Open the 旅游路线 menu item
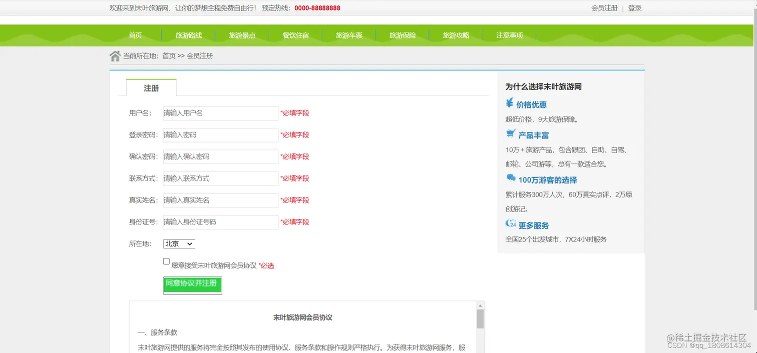Image resolution: width=757 pixels, height=353 pixels. click(x=189, y=35)
